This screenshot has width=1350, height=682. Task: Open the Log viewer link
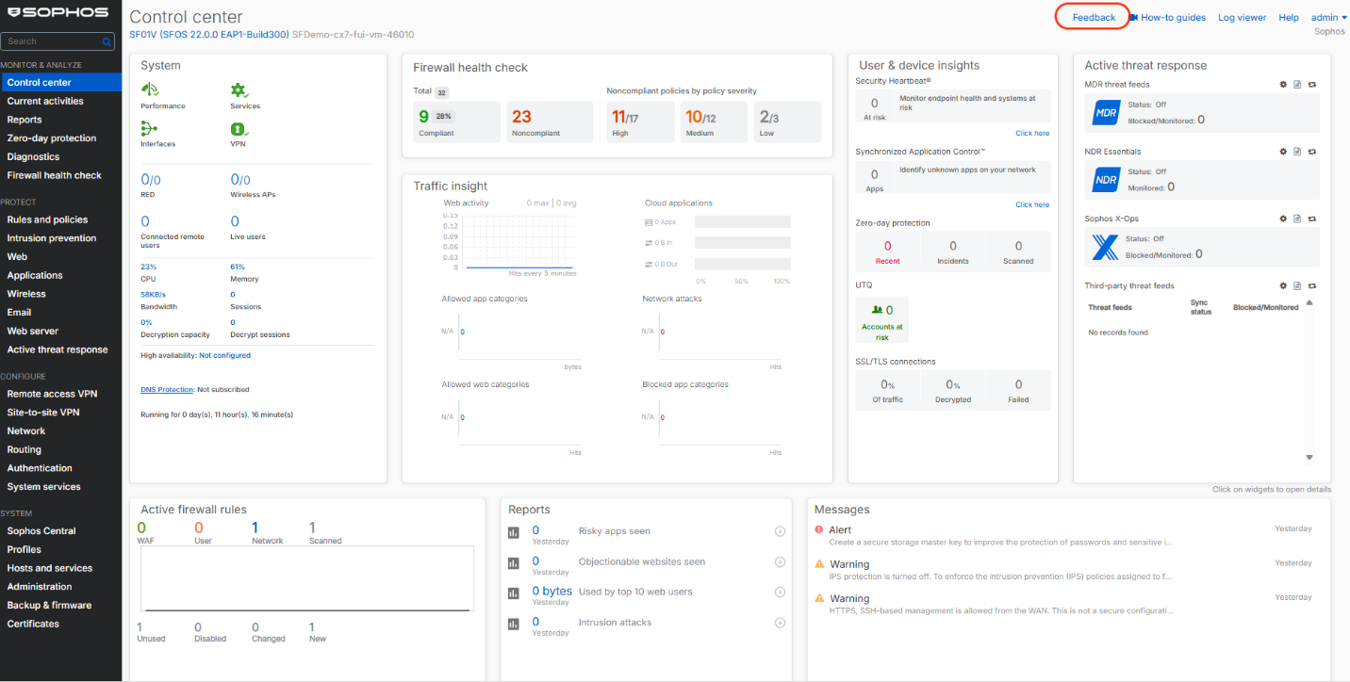(x=1242, y=17)
